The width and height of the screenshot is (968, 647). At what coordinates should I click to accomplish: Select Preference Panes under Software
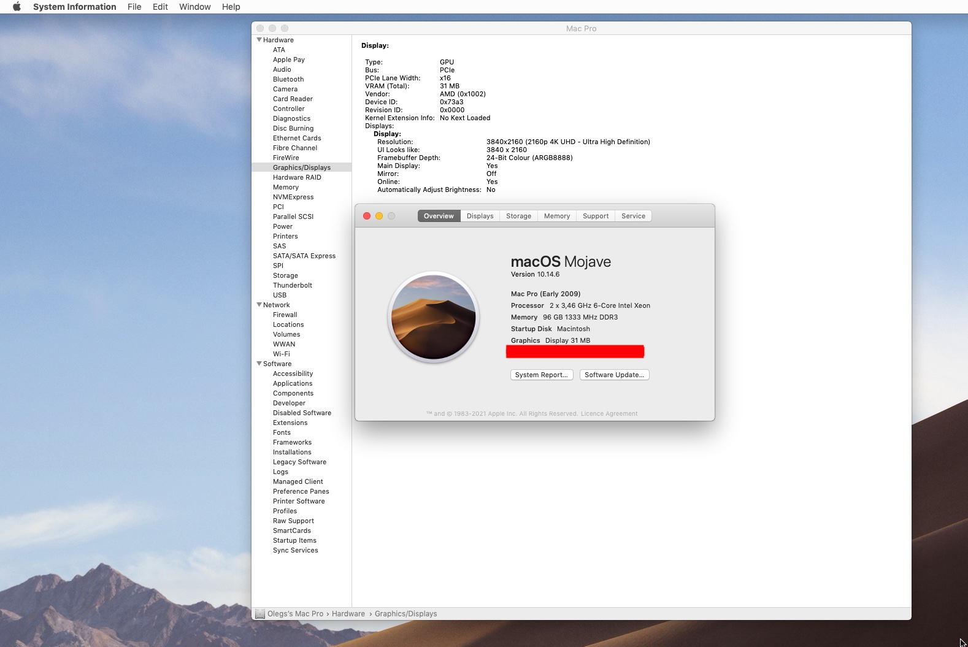301,491
